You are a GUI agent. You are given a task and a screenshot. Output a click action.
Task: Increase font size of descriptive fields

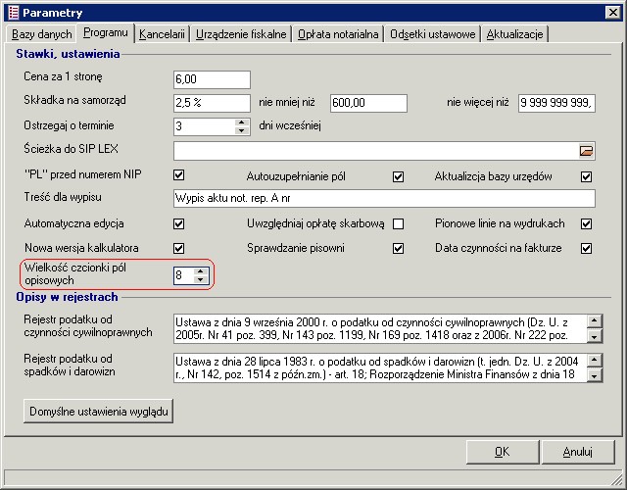point(201,271)
